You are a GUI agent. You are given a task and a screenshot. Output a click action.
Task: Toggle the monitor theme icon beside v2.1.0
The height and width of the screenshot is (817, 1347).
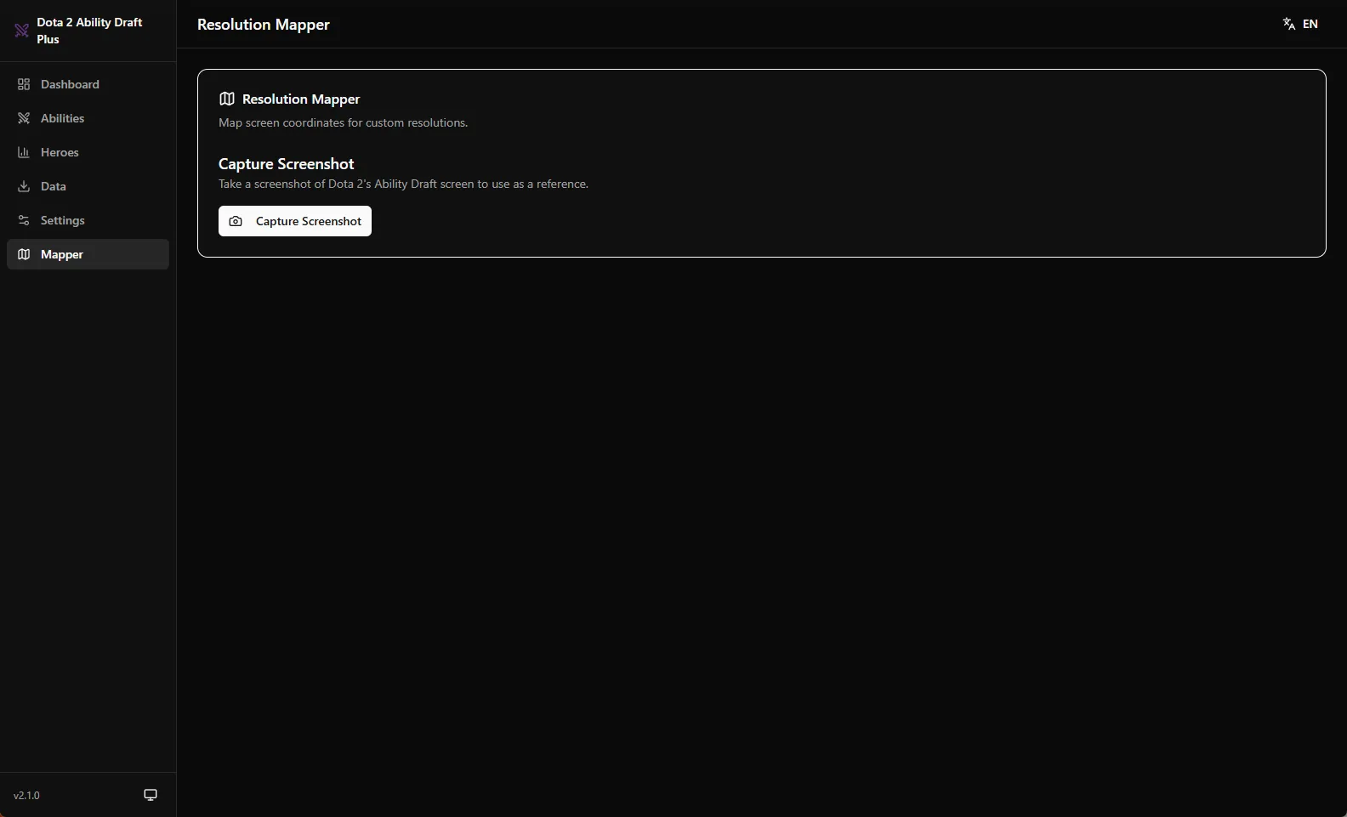151,795
